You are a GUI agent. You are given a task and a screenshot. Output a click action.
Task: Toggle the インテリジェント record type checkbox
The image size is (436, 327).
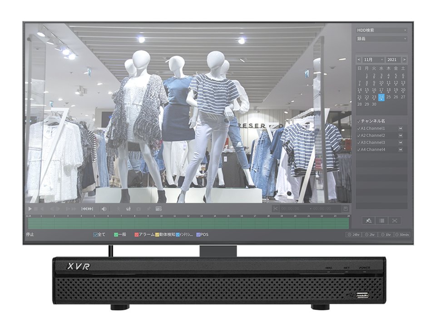178,235
